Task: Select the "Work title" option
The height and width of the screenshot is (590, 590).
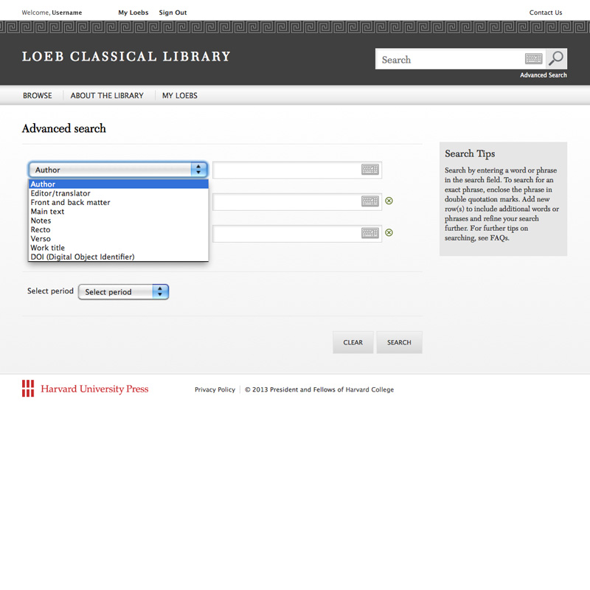Action: coord(47,248)
